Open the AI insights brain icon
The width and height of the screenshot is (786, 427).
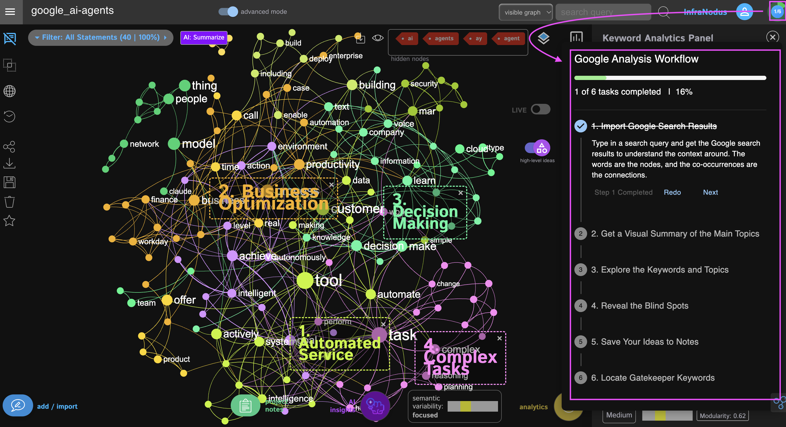pos(375,406)
